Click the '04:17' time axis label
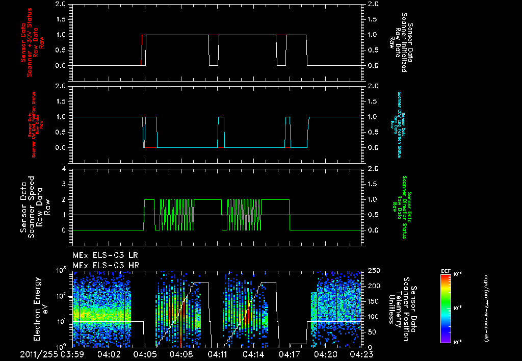The image size is (522, 361). click(x=289, y=354)
